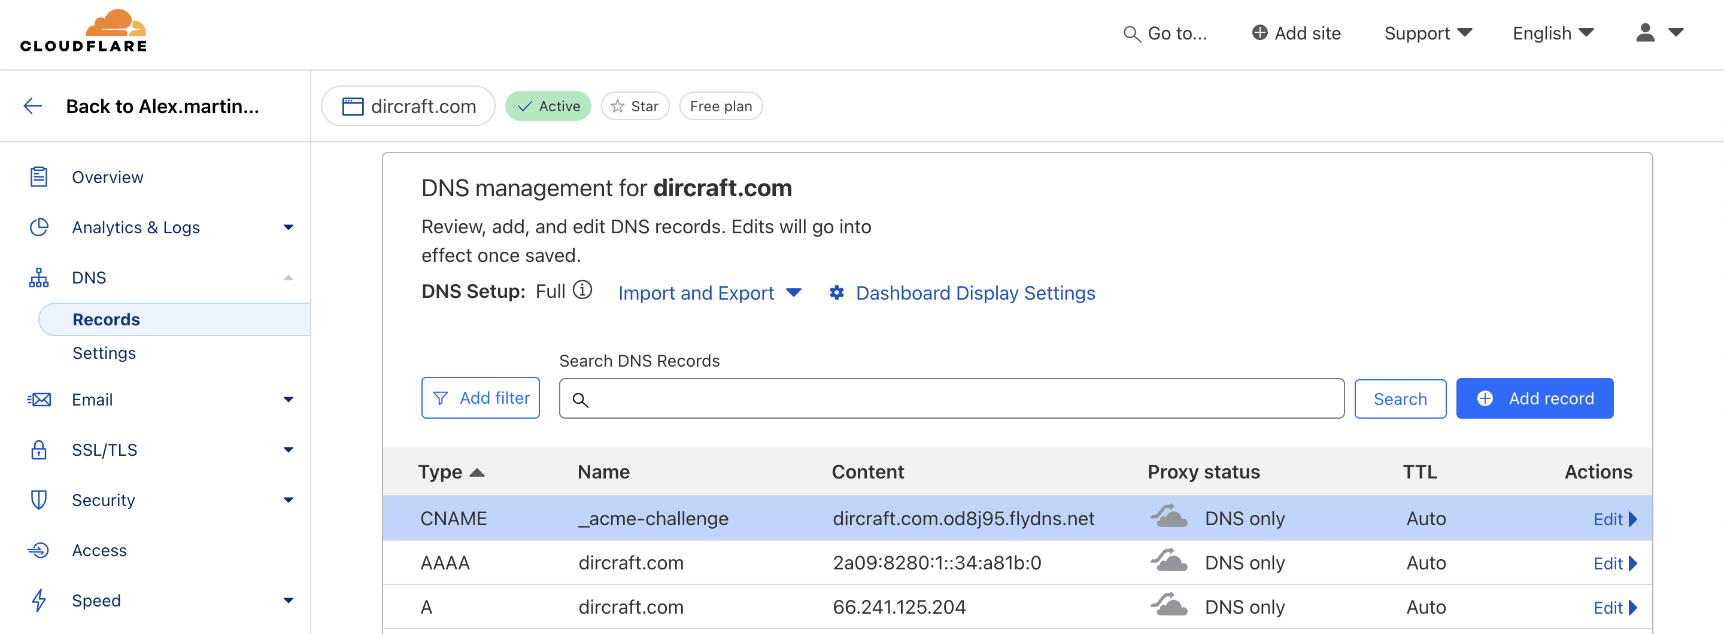
Task: Expand the Analytics & Logs menu arrow
Action: [x=289, y=227]
